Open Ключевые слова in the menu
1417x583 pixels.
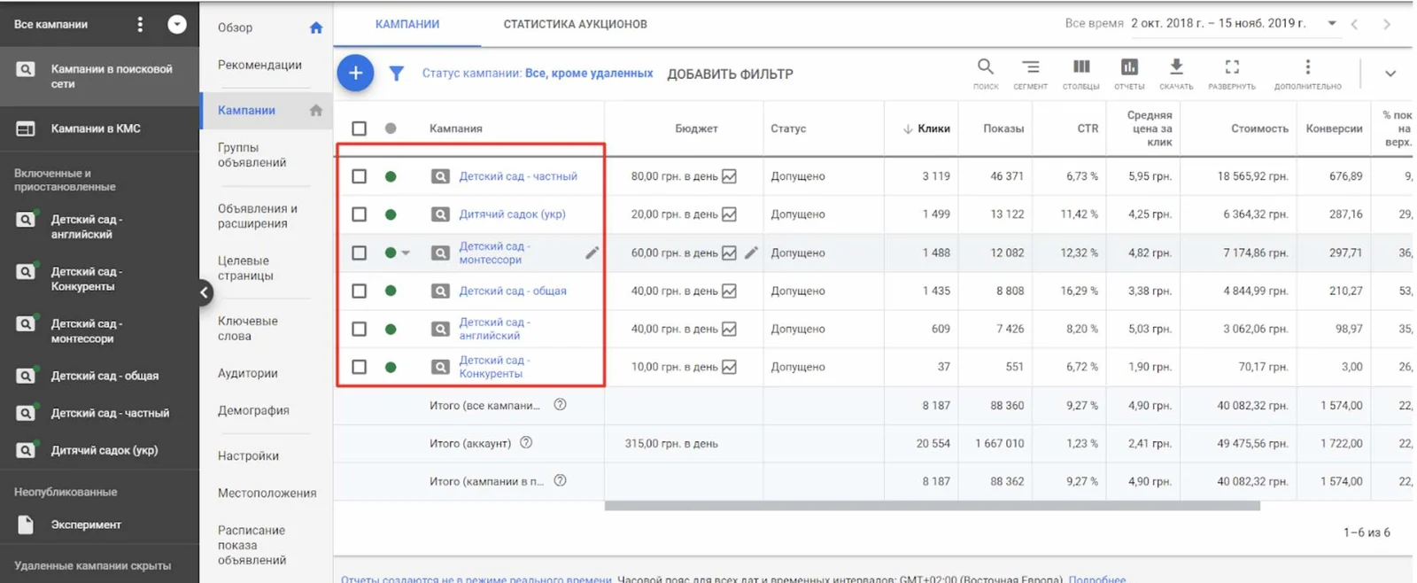[247, 329]
